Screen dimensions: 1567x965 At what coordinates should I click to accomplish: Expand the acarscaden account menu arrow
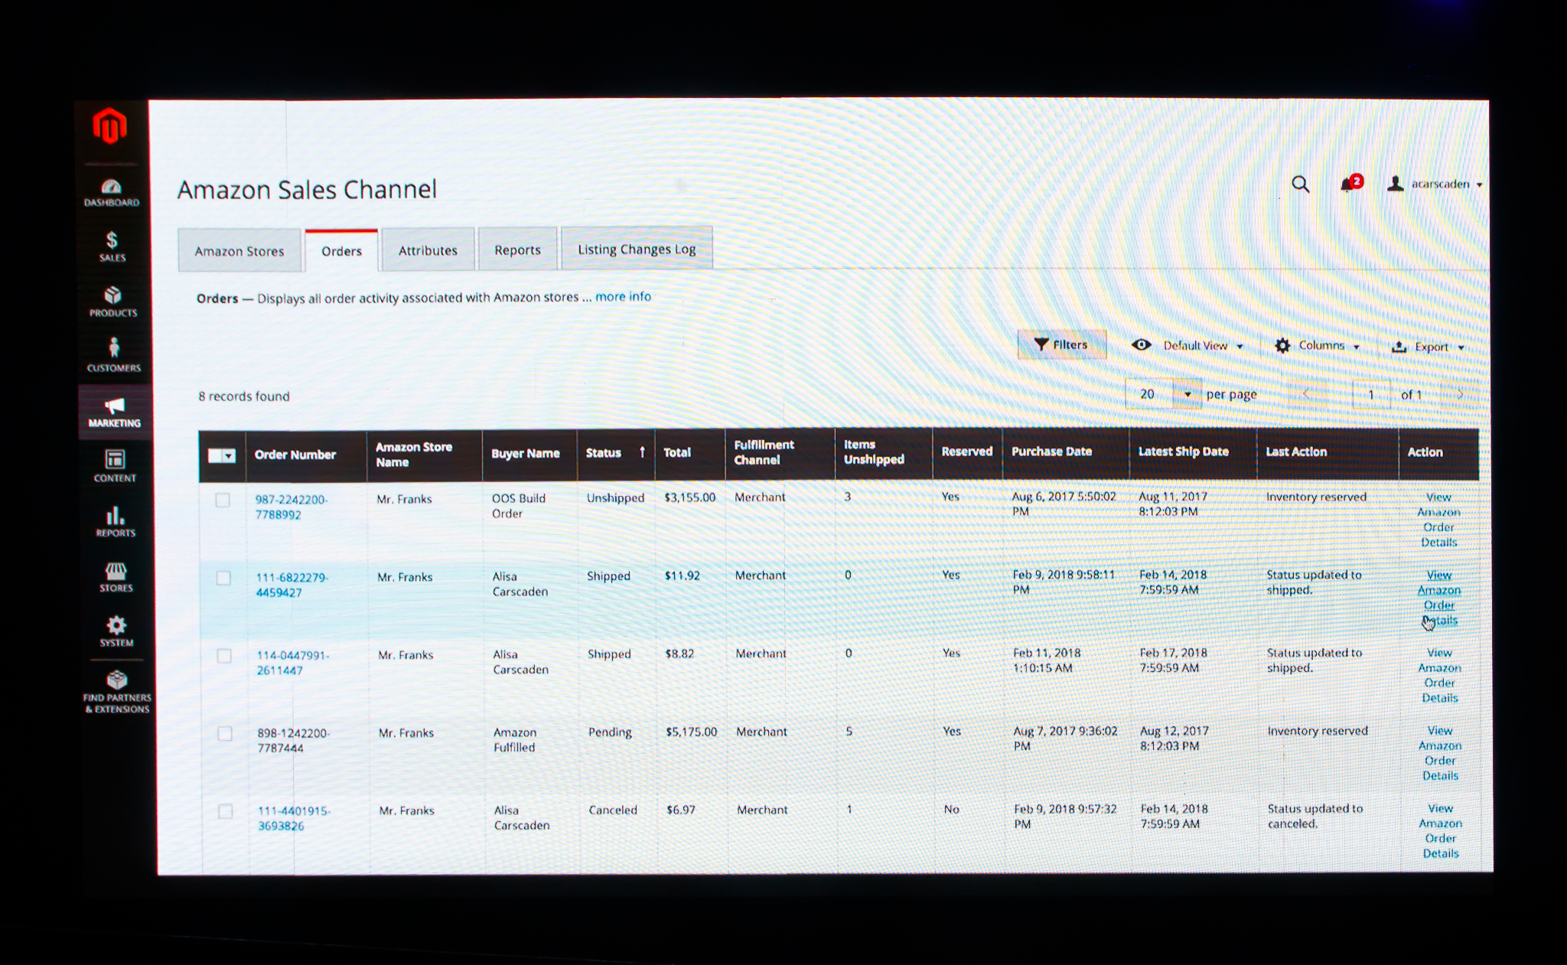(x=1479, y=184)
